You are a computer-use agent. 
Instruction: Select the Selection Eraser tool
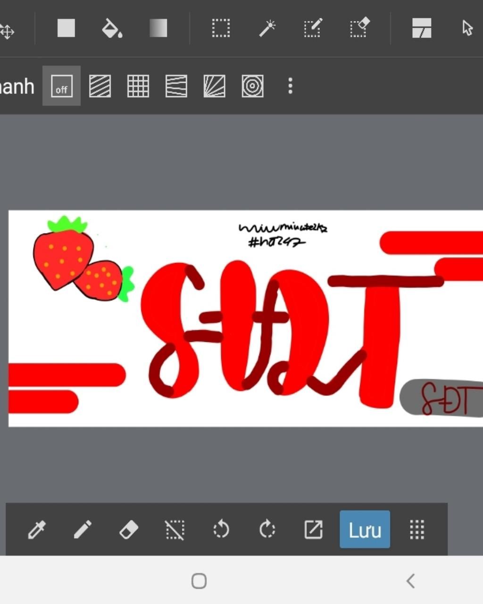coord(359,28)
